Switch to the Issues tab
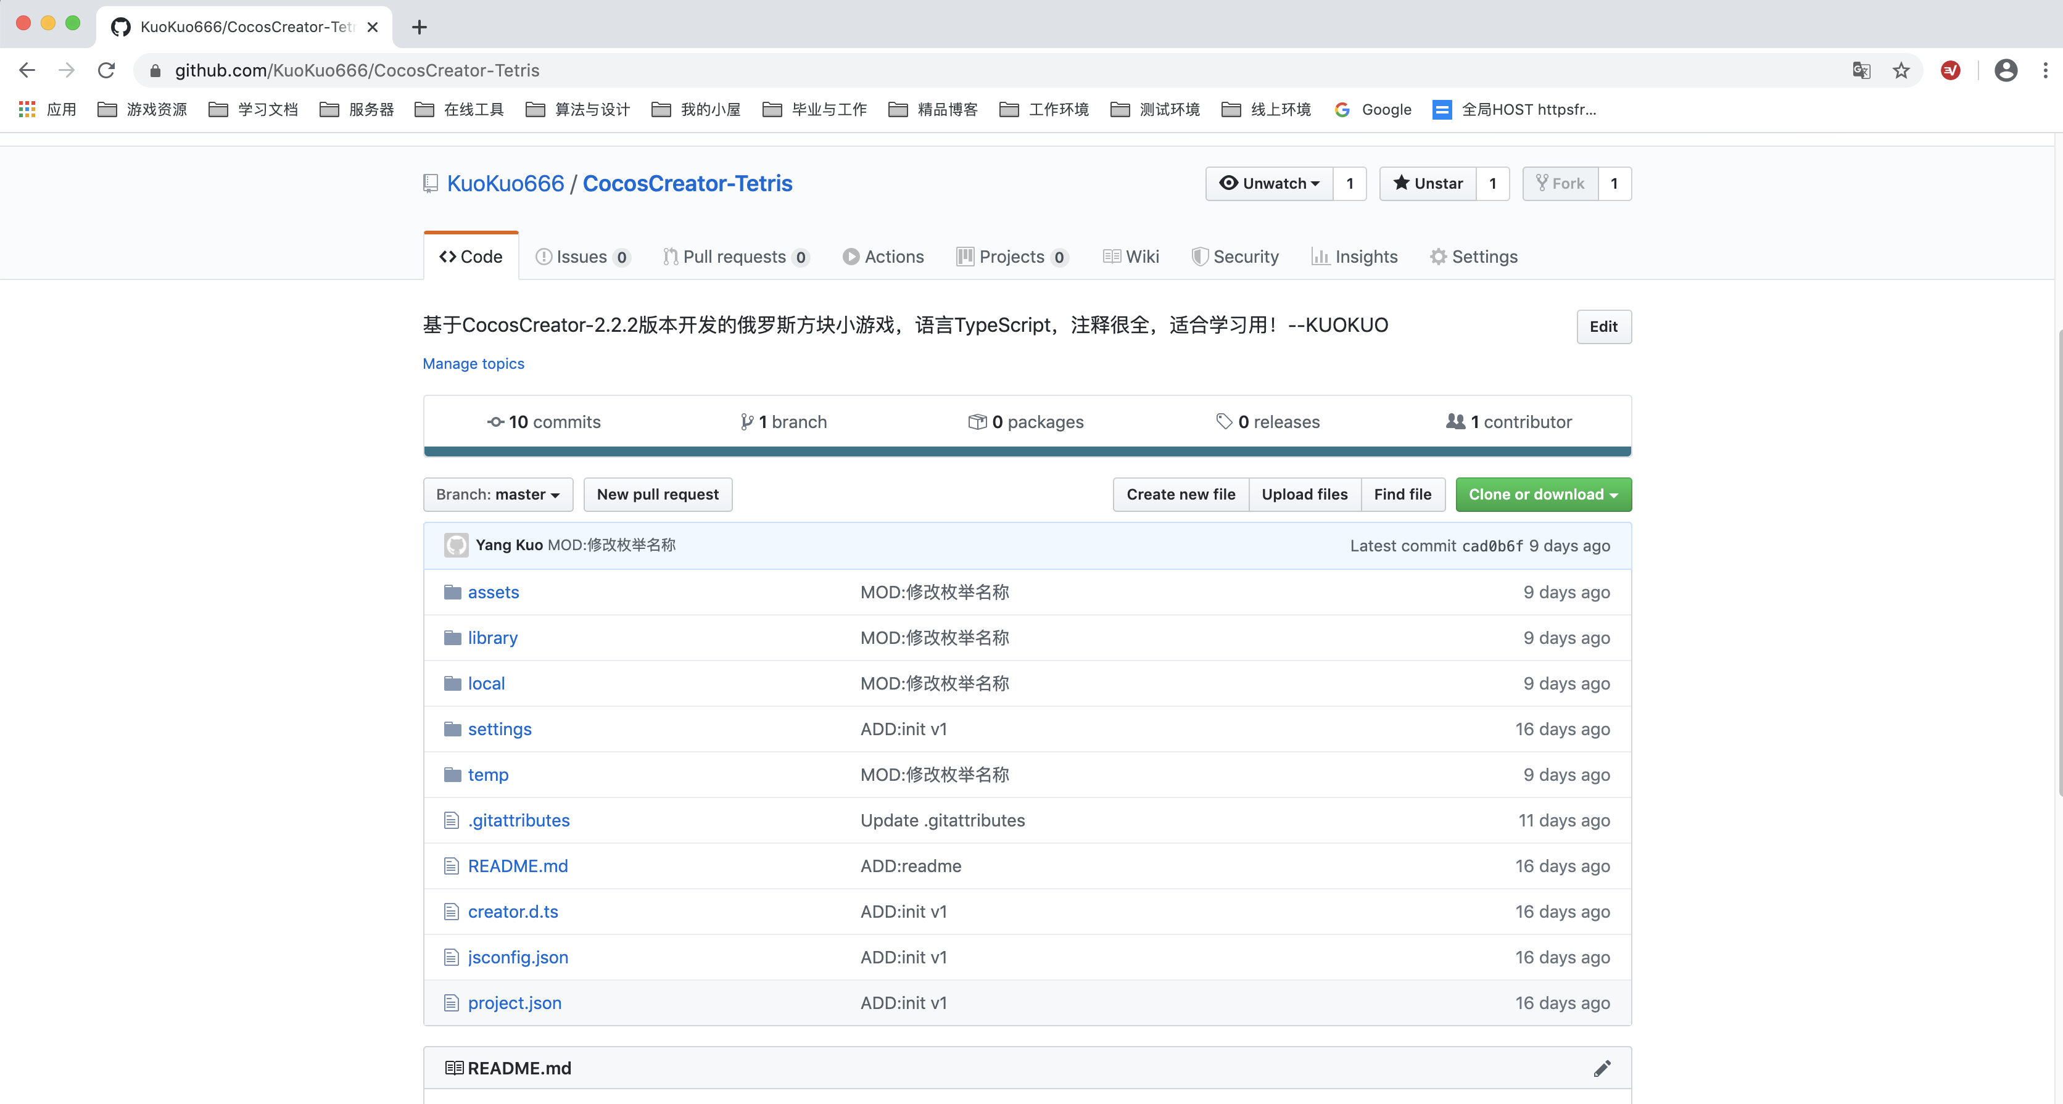Viewport: 2063px width, 1104px height. tap(583, 256)
